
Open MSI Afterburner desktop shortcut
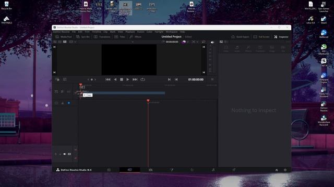coord(324,49)
